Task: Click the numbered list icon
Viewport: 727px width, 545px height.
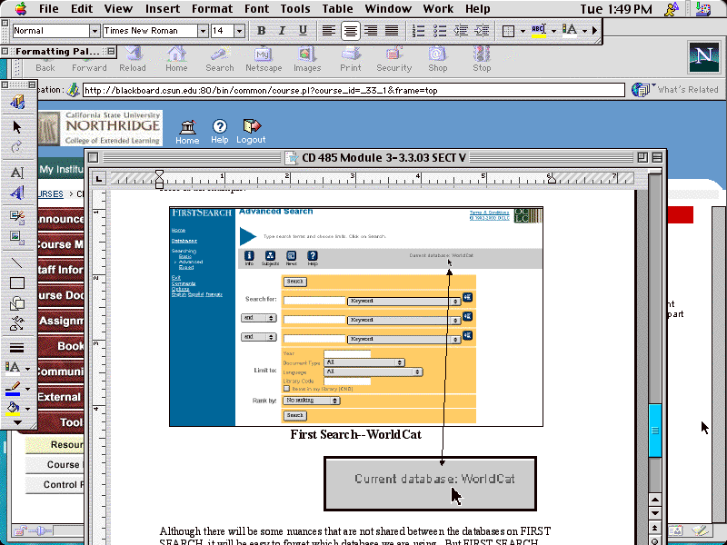Action: (x=418, y=31)
